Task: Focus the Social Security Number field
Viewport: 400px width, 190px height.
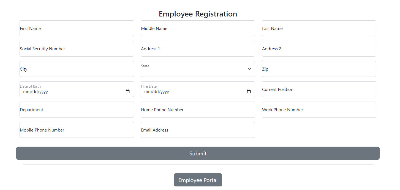Action: point(77,49)
